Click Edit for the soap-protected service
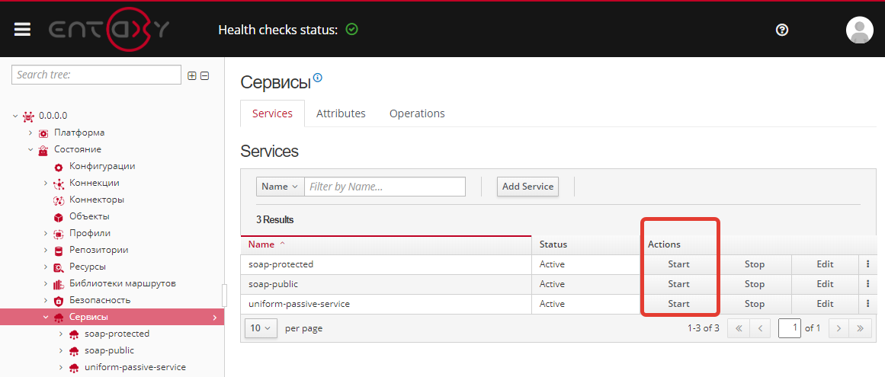The width and height of the screenshot is (885, 377). click(x=825, y=264)
